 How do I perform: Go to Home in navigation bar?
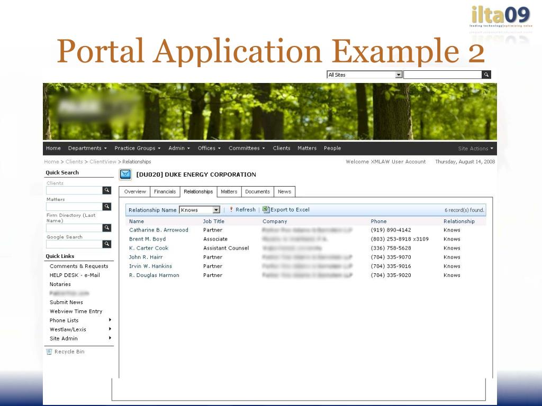(x=53, y=148)
